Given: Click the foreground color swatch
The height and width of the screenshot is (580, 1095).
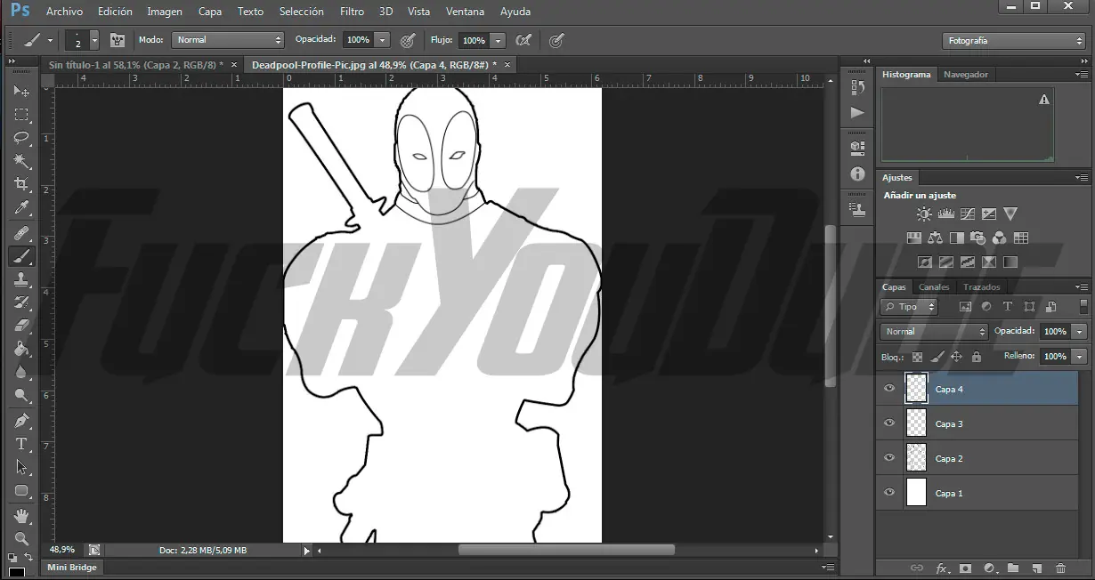Looking at the screenshot, I should (15, 572).
